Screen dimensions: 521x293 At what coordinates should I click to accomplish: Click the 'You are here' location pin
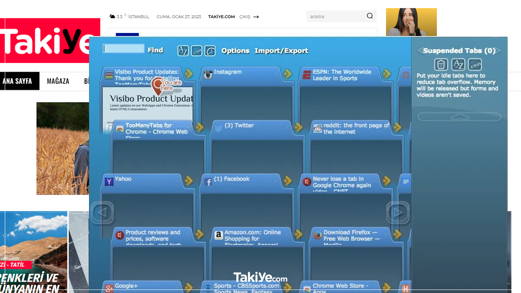coord(158,86)
